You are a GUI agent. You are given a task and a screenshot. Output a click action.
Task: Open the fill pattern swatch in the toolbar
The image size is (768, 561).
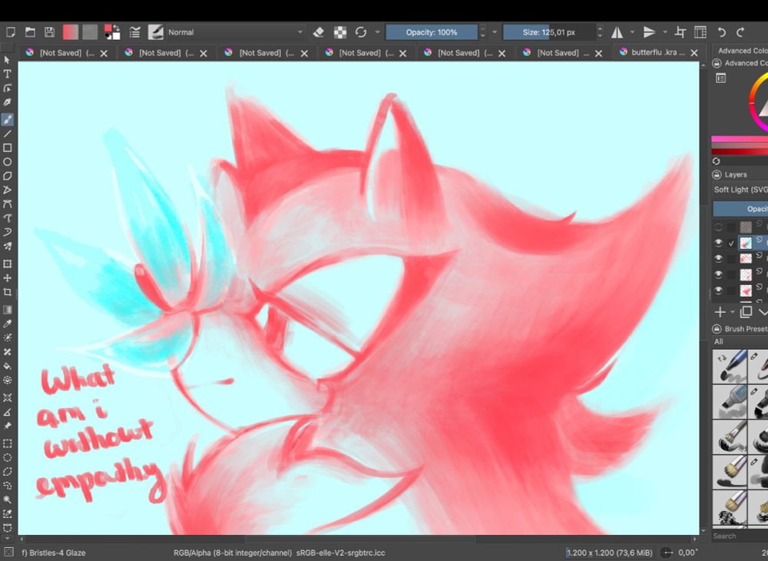coord(90,32)
